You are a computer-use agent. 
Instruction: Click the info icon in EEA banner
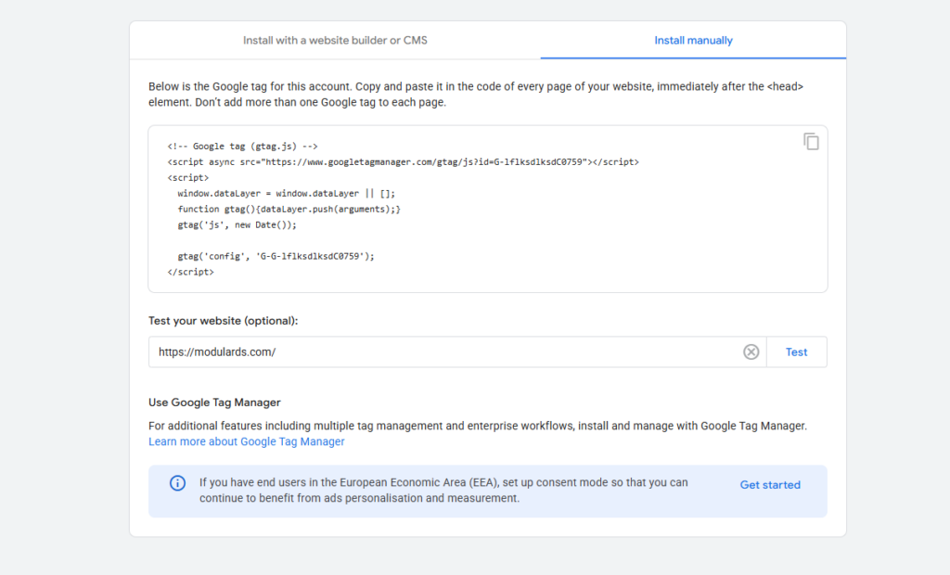click(177, 483)
